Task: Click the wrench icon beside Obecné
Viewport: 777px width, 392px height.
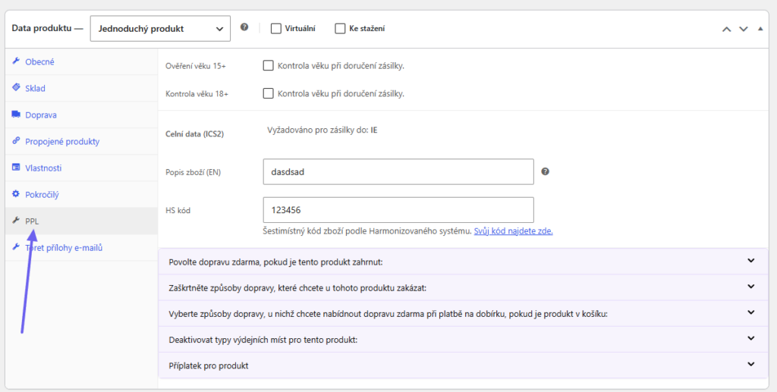Action: 16,62
